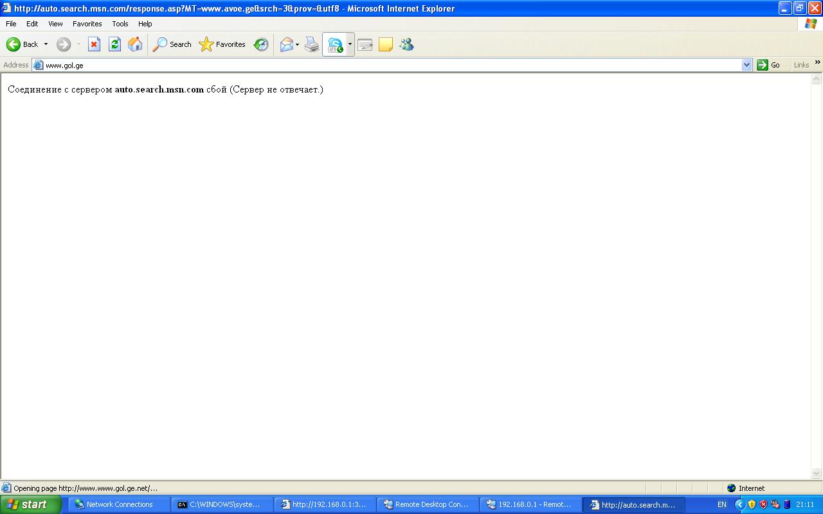Expand the Skype button dropdown arrow

click(350, 44)
